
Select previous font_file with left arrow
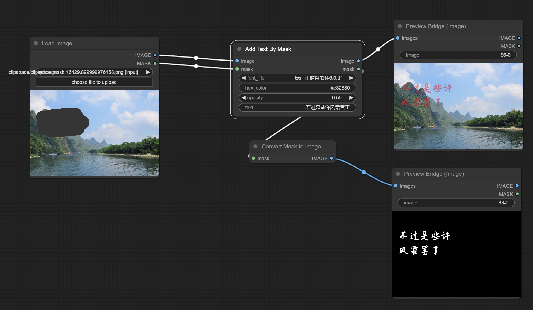244,78
